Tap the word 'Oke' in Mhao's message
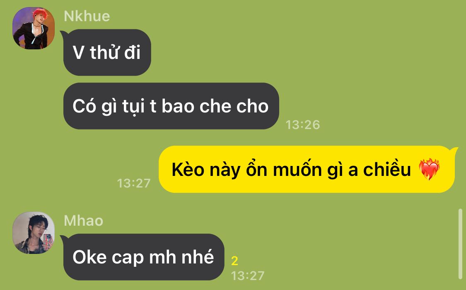 click(89, 257)
